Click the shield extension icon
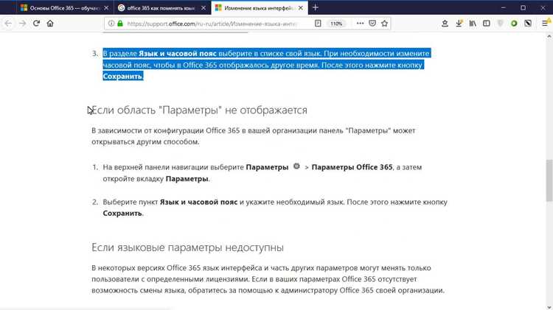This screenshot has height=310, width=553. 500,24
